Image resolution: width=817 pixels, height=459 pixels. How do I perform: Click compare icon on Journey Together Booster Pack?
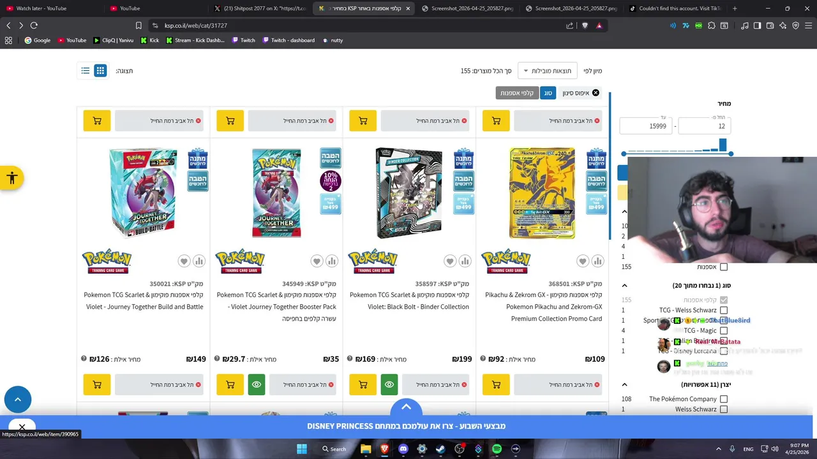332,261
